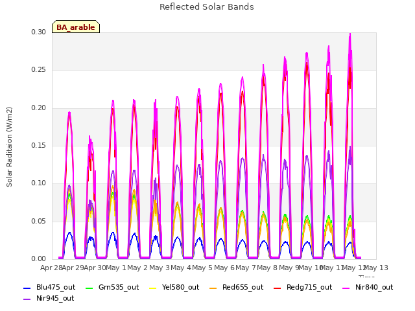Screen dimensions: 415x311
Task: Click the 0.20 y-axis tick label
Action: (x=39, y=108)
